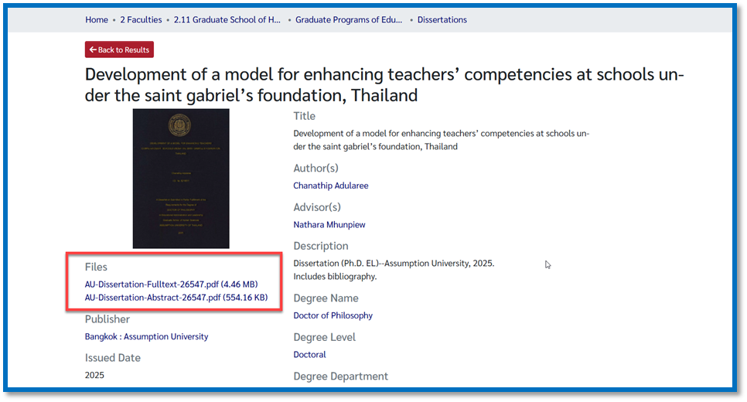Click publisher Bangkok : Assumption University
Viewport: 747px width, 402px height.
click(146, 337)
